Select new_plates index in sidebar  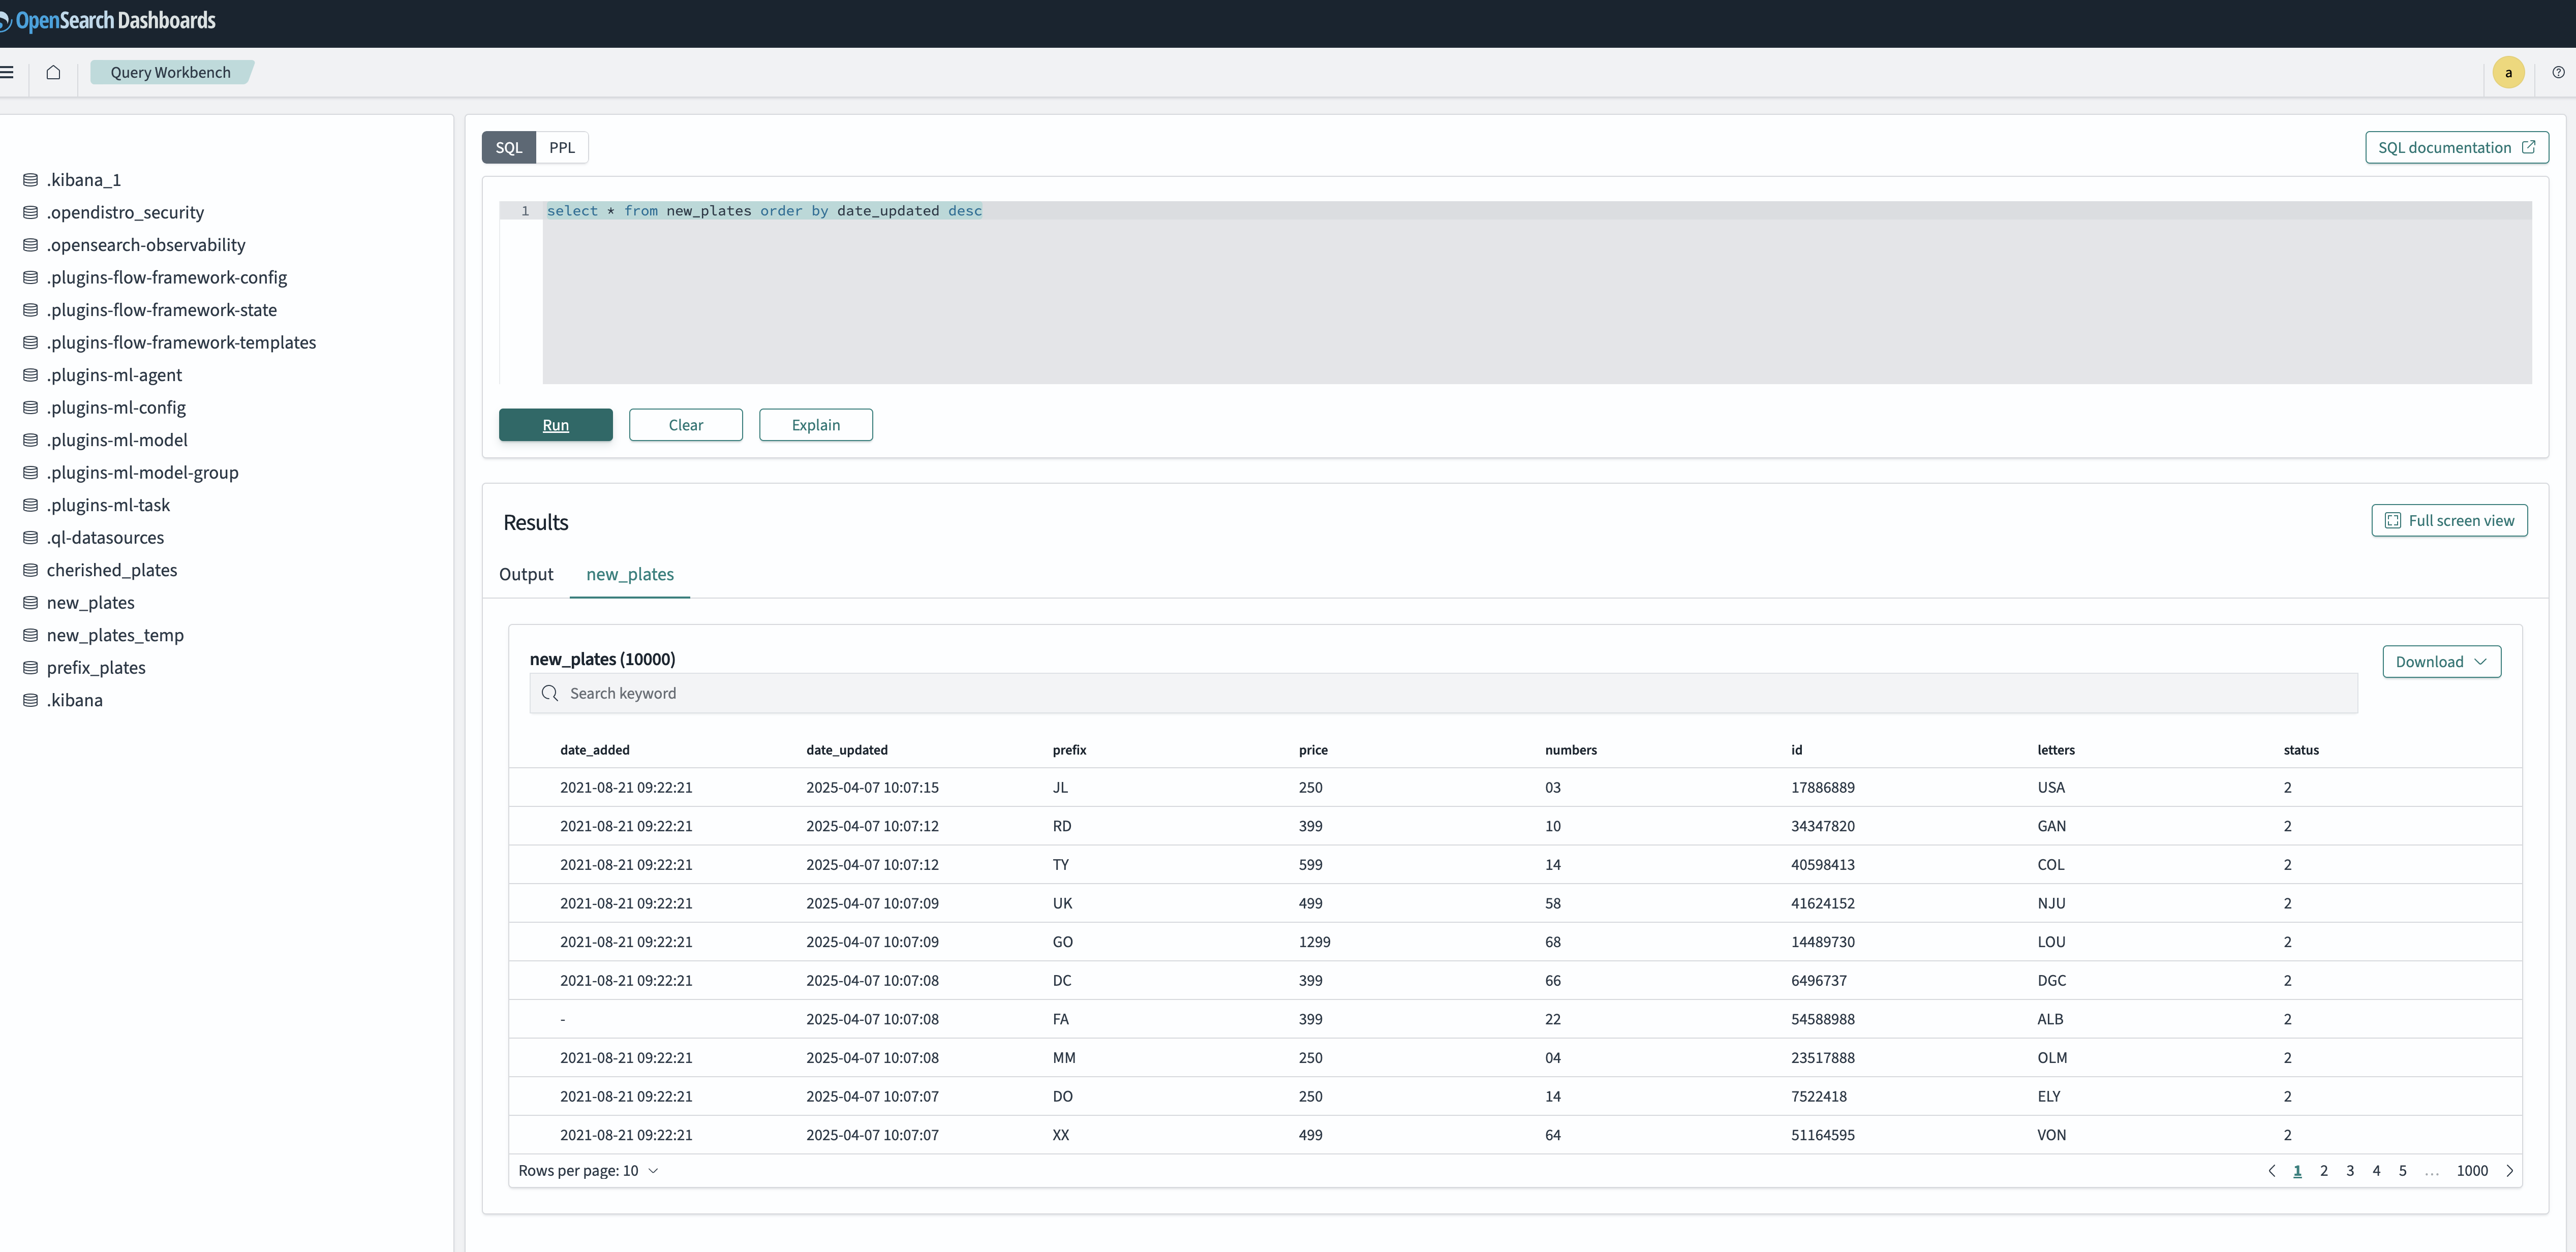[91, 603]
